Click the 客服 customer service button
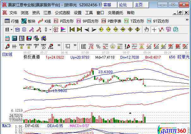This screenshot has height=134, width=191. pyautogui.click(x=109, y=5)
